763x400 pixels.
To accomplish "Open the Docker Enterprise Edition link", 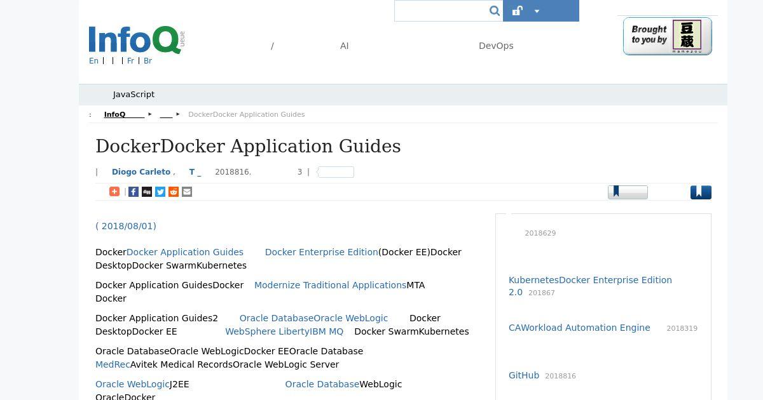I will coord(321,252).
